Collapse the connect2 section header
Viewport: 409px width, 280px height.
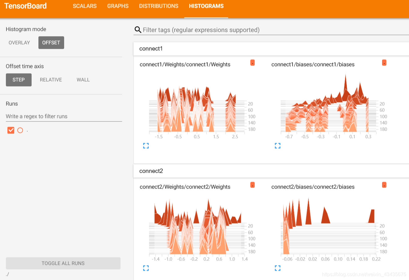click(x=271, y=171)
